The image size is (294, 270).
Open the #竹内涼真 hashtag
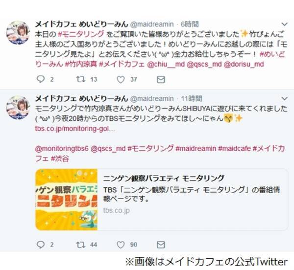tap(81, 64)
